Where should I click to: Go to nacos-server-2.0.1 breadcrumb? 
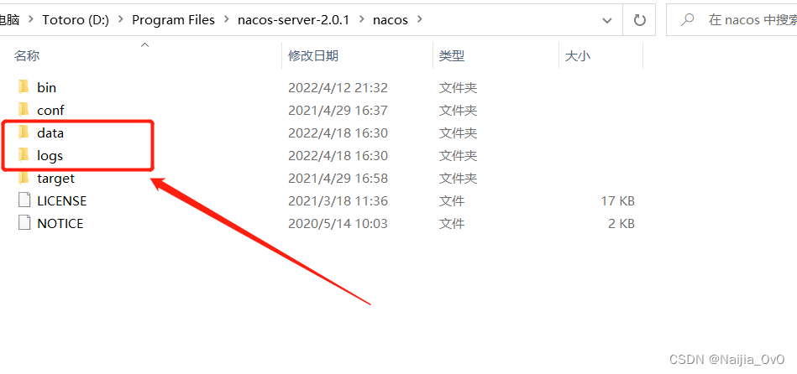pyautogui.click(x=294, y=20)
